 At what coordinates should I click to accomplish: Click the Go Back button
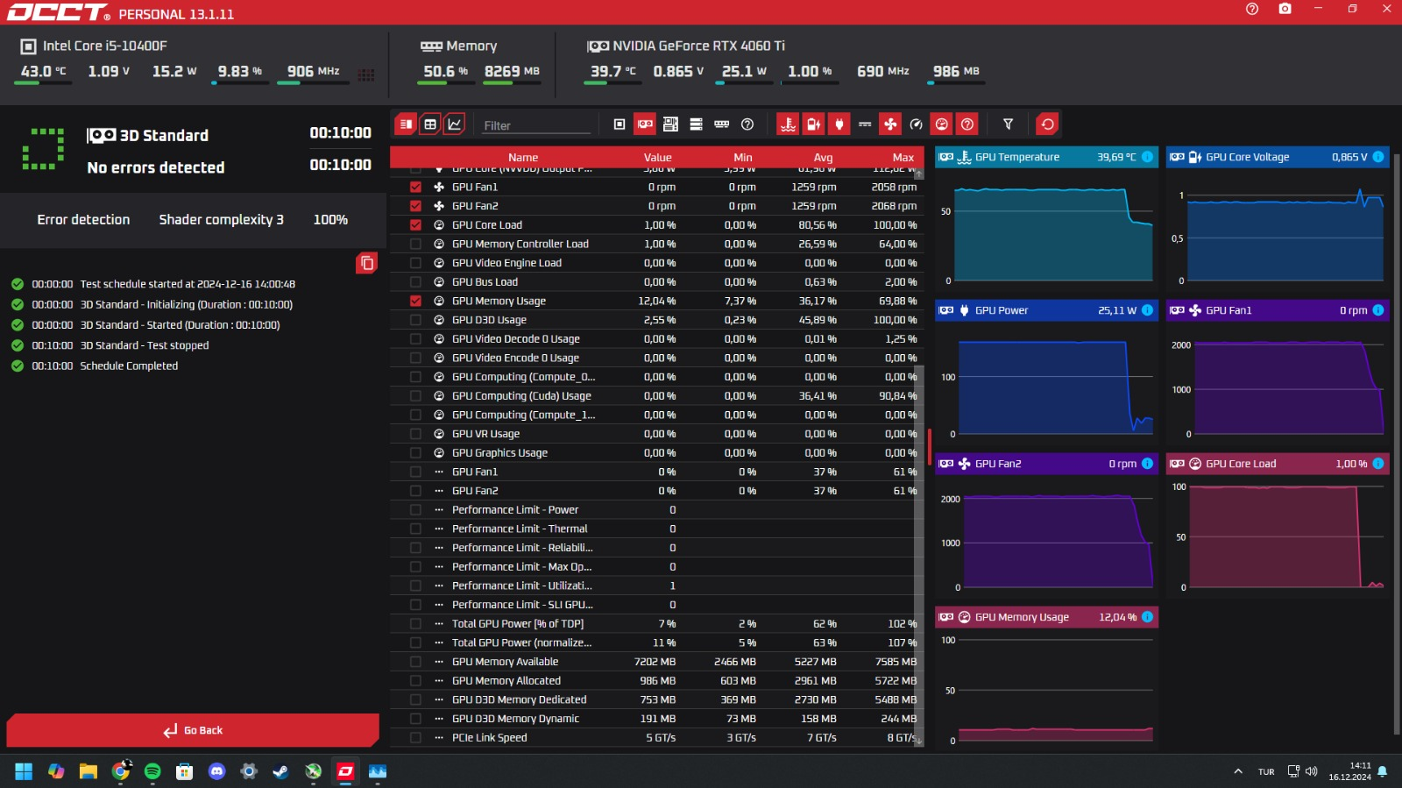coord(193,730)
